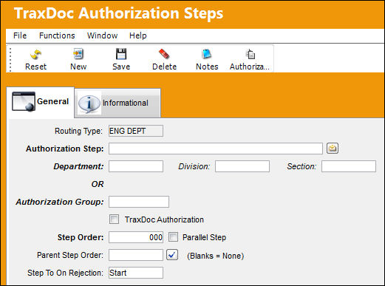Open the Notes tool

pos(207,60)
